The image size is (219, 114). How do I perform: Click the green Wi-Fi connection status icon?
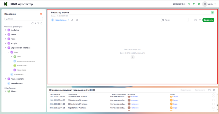[x=194, y=4]
